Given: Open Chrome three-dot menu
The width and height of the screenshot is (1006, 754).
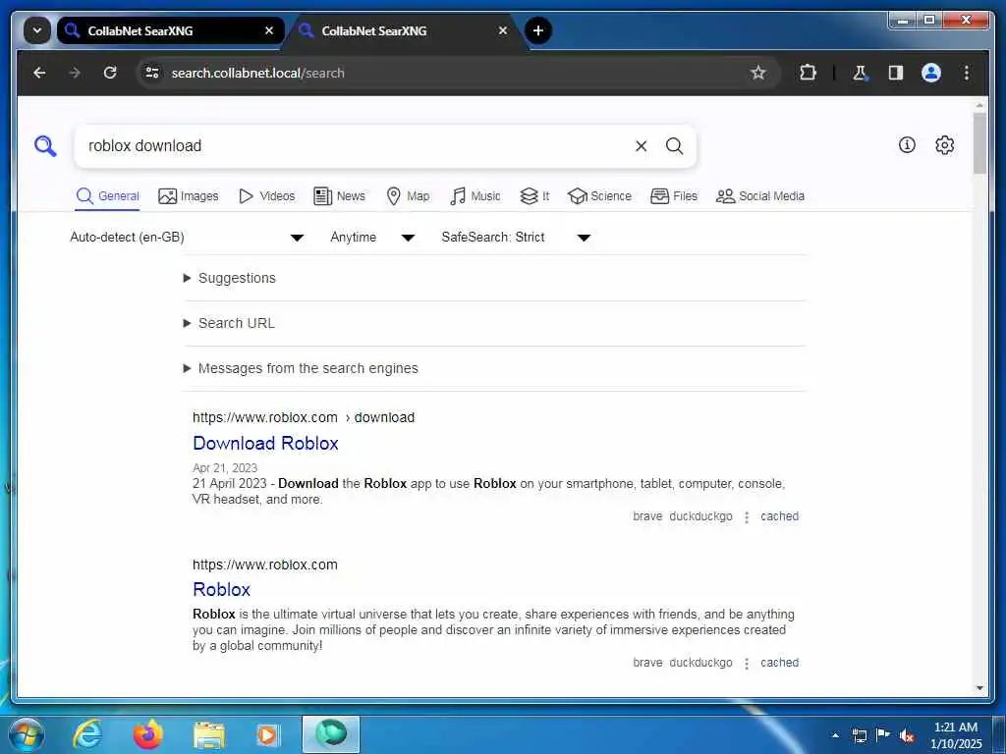Looking at the screenshot, I should [967, 73].
